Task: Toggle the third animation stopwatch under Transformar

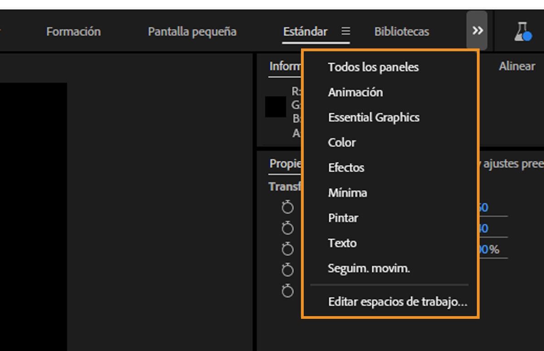Action: pyautogui.click(x=287, y=249)
